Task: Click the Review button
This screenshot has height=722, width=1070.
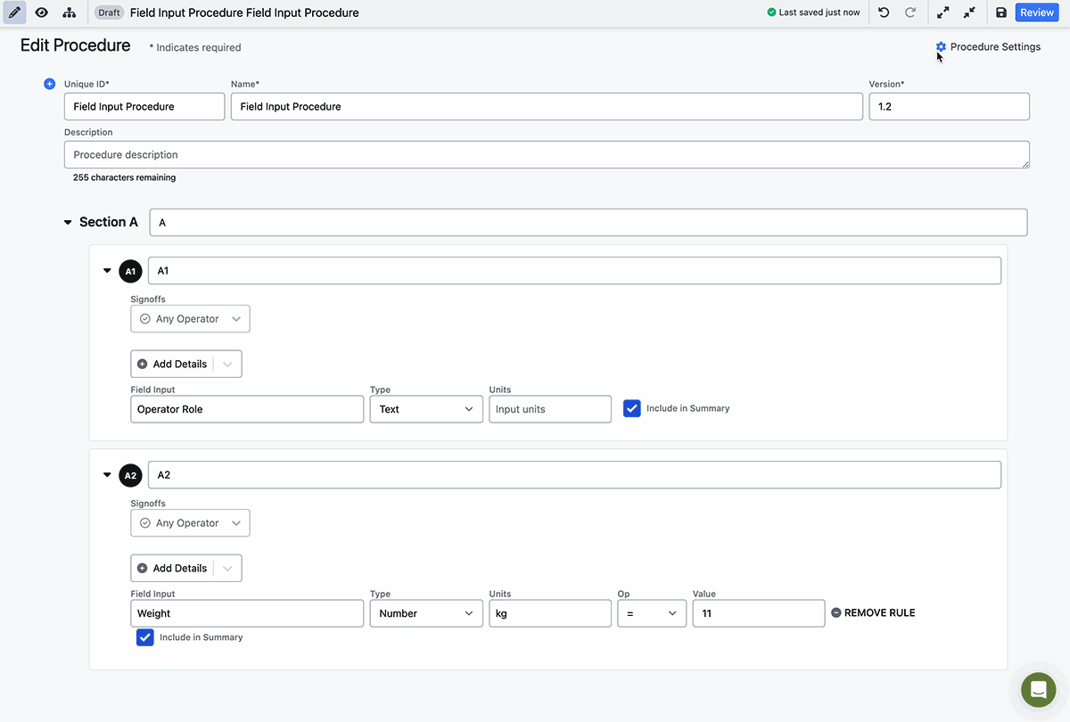Action: click(1037, 12)
